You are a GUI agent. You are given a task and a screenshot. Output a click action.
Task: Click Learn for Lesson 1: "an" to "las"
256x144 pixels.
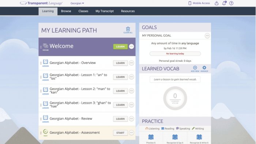point(120,77)
